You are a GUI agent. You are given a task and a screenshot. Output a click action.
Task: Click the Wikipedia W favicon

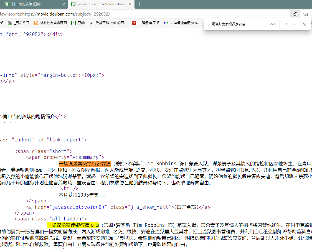tap(91, 23)
